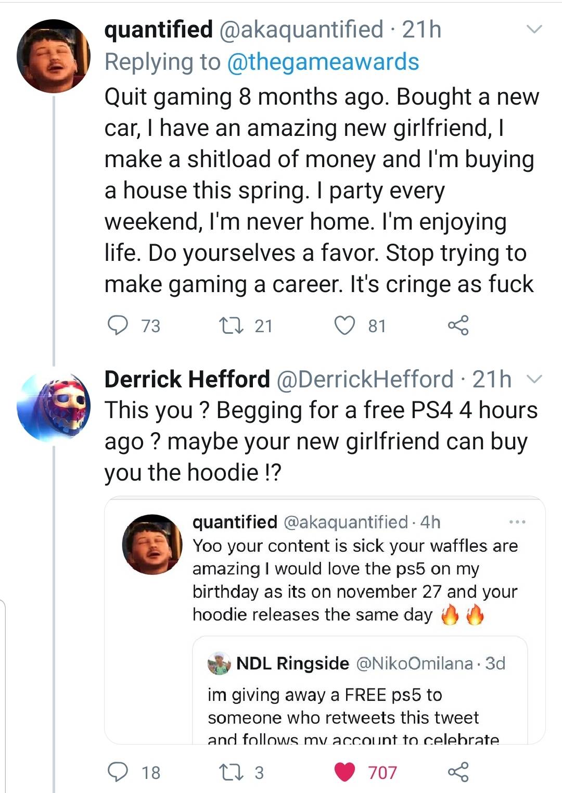Share Derrick Hefford's tweet
The image size is (562, 793).
(x=458, y=772)
